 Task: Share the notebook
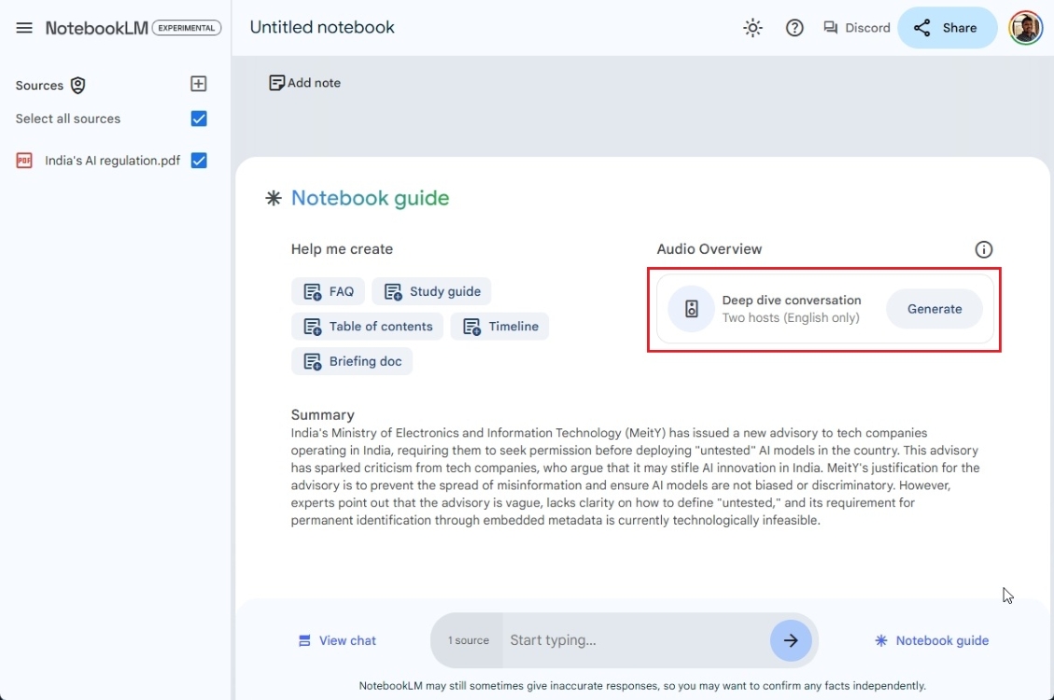pos(947,27)
